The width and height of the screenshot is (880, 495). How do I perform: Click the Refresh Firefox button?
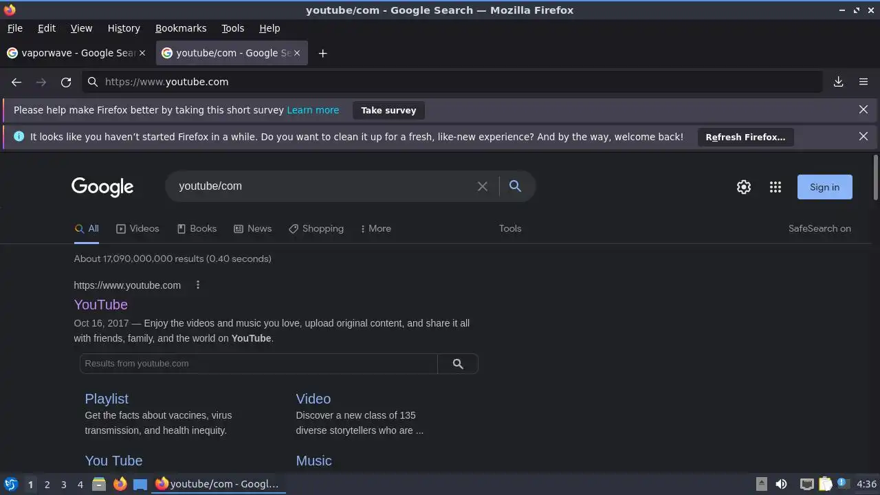point(745,137)
